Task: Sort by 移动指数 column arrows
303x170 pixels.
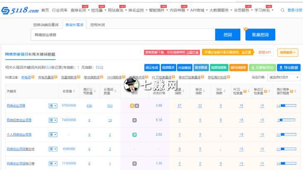Action: (204, 91)
